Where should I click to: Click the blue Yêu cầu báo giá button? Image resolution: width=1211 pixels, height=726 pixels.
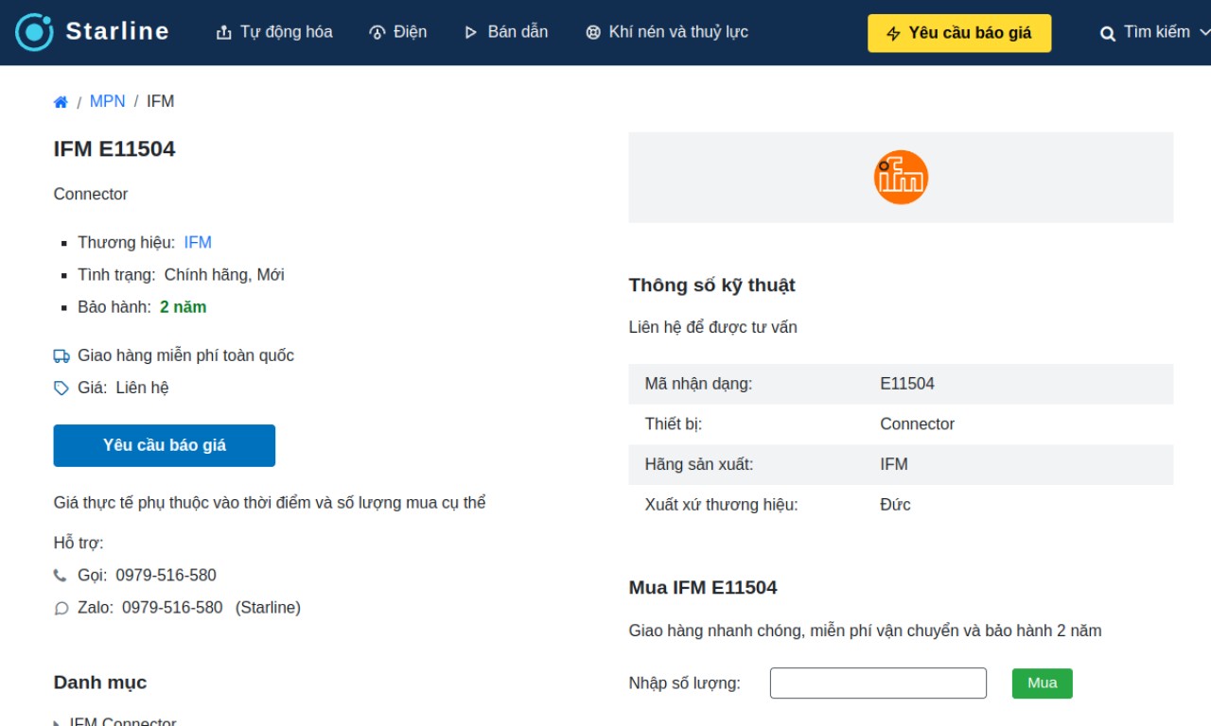pos(165,445)
